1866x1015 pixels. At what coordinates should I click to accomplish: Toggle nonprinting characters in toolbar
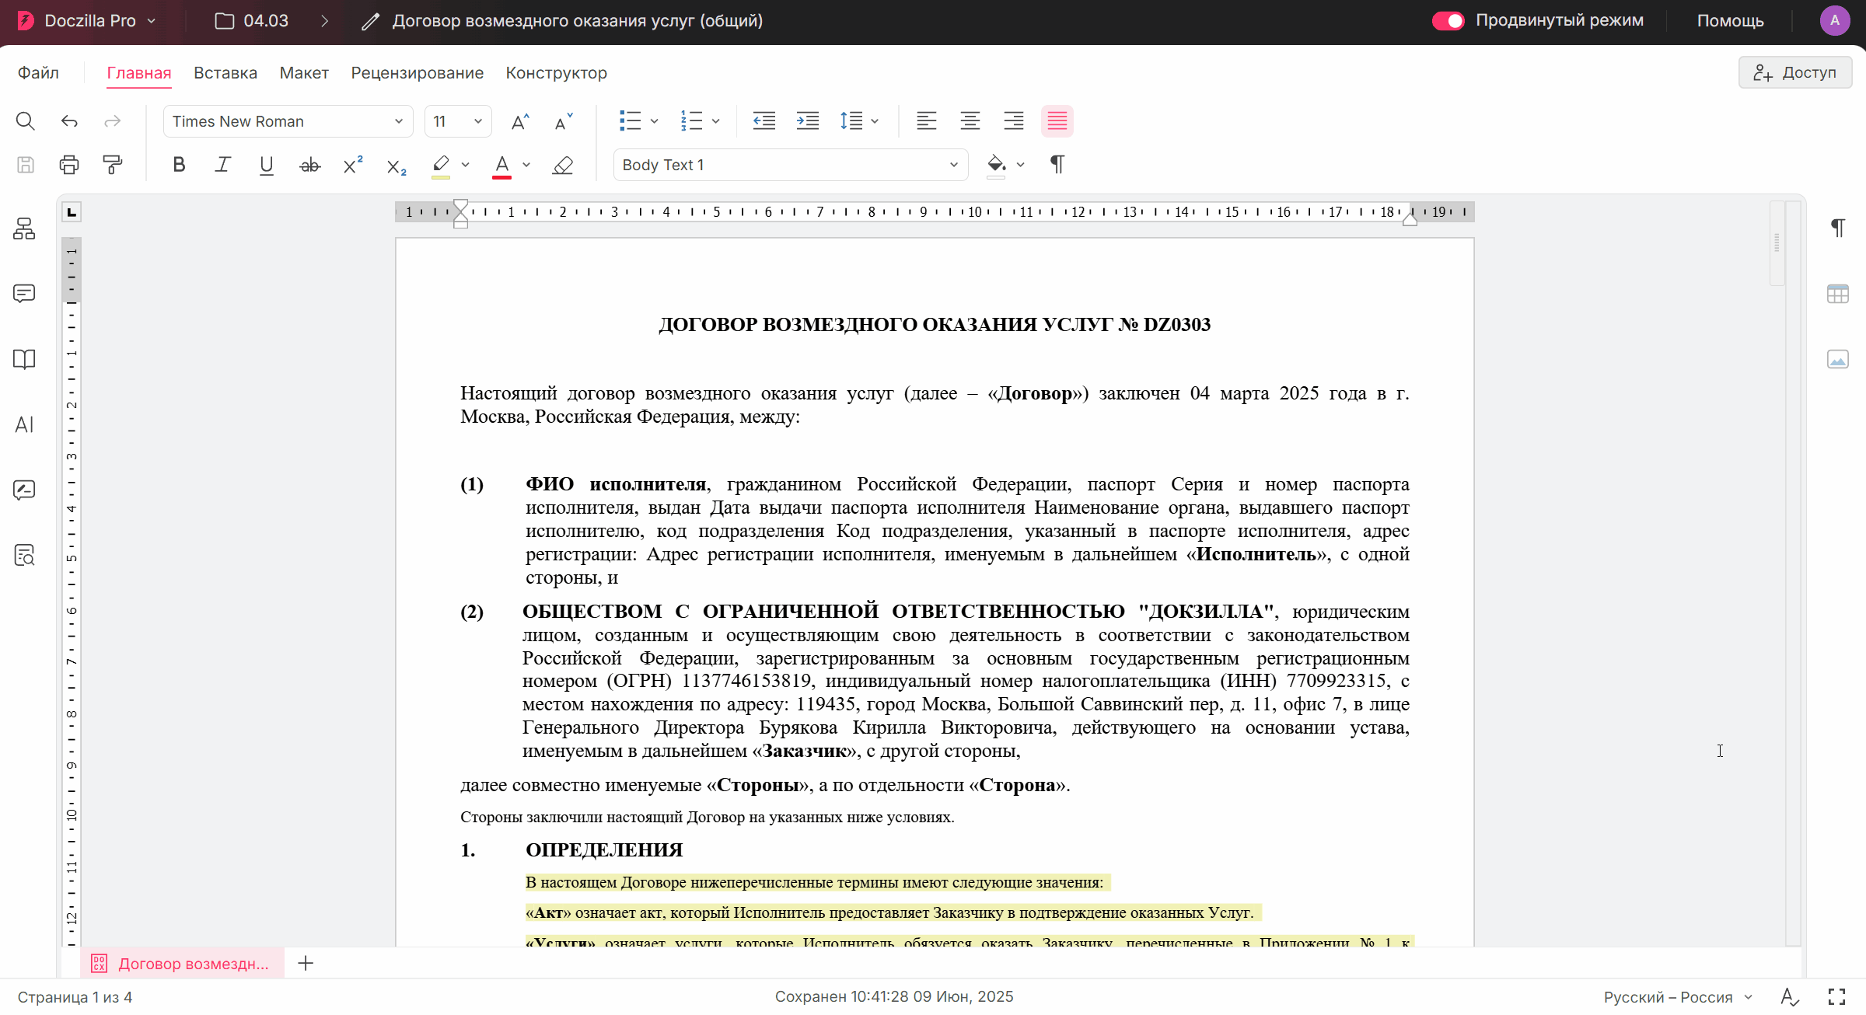[x=1057, y=165]
